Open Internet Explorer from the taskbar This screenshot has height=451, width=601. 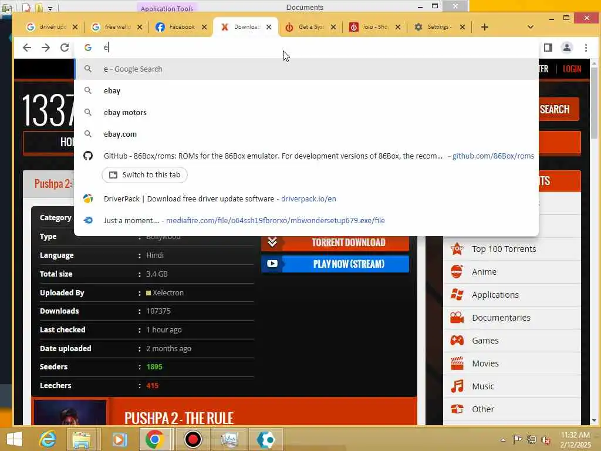pyautogui.click(x=48, y=439)
